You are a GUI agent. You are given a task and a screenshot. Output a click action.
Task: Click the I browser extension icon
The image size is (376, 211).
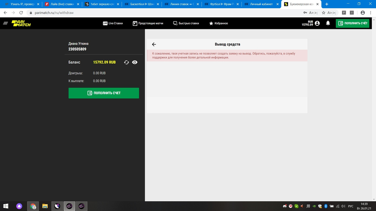pos(352,12)
